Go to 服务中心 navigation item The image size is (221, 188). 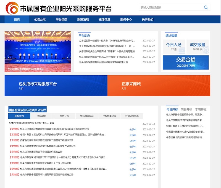click(126, 19)
